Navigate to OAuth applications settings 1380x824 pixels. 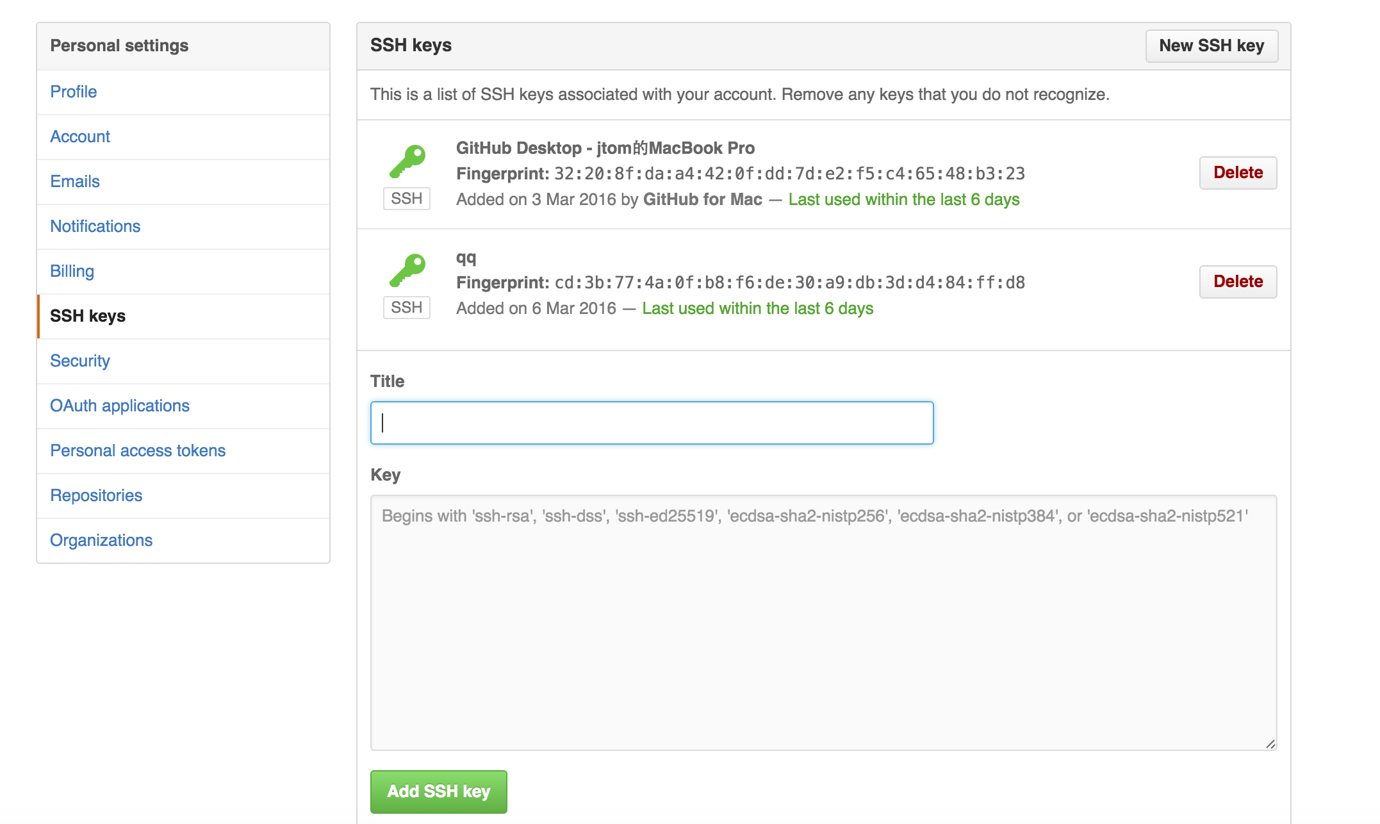[x=120, y=405]
